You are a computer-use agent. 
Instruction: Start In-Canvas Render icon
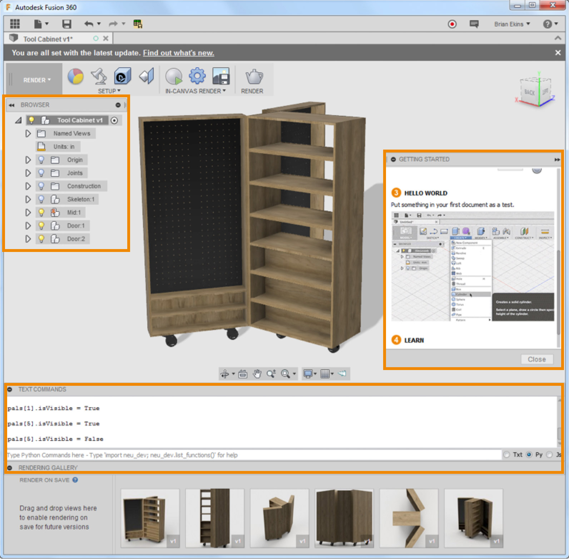[x=174, y=76]
